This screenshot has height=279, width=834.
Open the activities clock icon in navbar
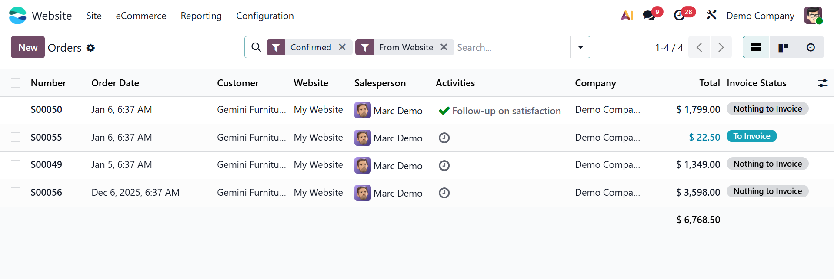(x=679, y=16)
